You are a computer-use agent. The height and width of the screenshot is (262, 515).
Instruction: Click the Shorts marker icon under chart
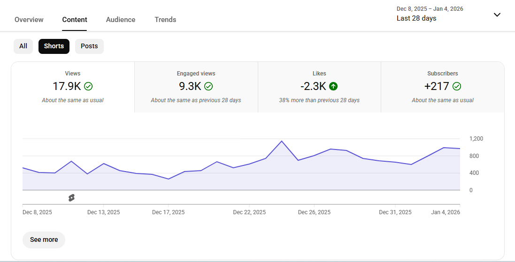pyautogui.click(x=71, y=198)
